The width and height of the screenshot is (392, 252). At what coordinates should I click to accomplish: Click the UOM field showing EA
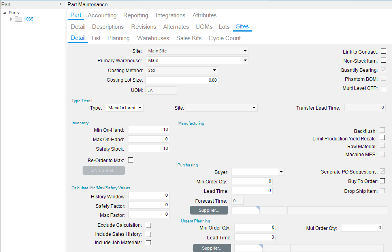pos(161,90)
